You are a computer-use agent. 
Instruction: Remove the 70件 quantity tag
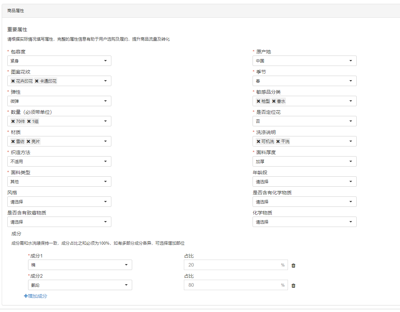click(x=13, y=121)
